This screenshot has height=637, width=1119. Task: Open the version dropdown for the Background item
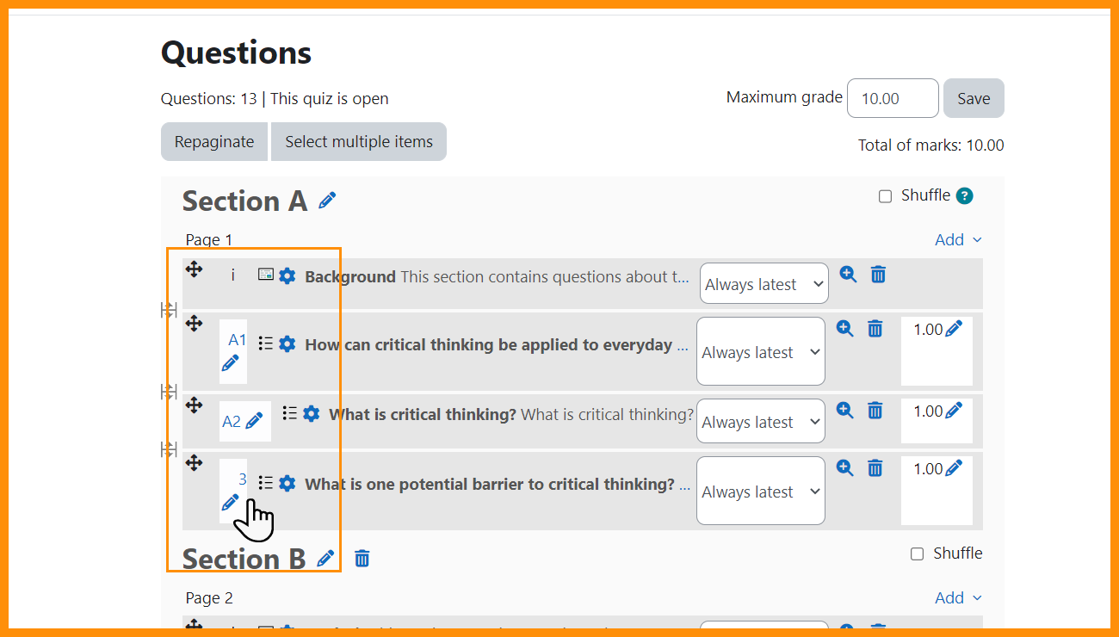click(x=764, y=284)
